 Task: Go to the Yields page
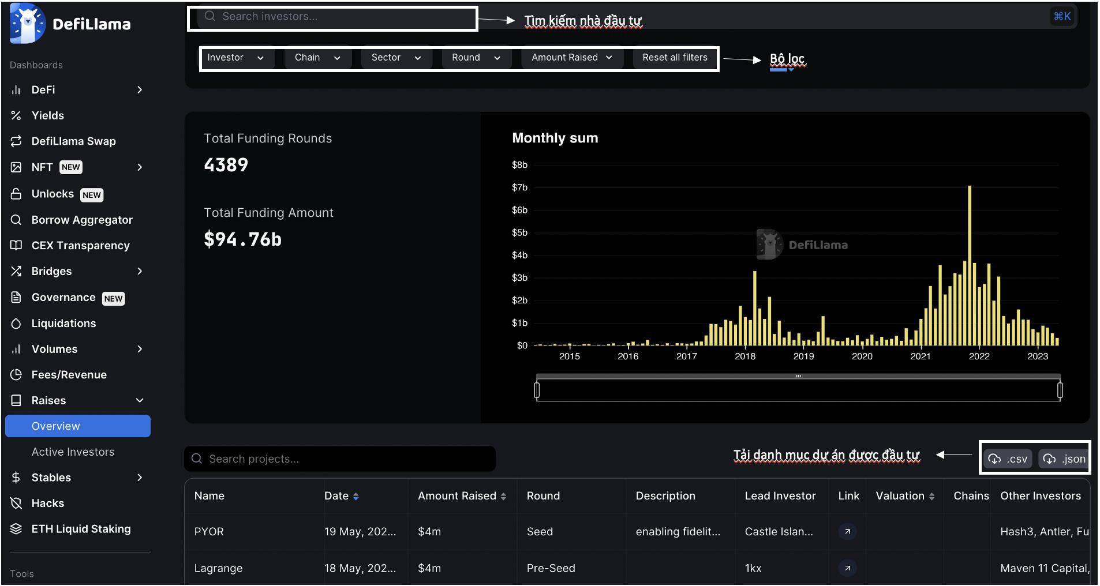[x=48, y=115]
